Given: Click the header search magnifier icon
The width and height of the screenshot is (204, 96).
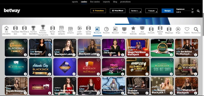Looking at the screenshot, I should click(x=198, y=11).
